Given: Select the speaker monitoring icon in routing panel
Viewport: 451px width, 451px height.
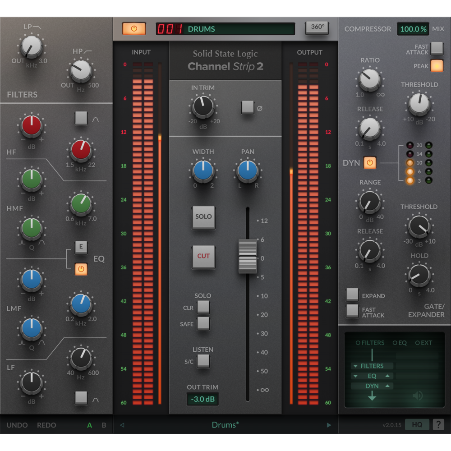Looking at the screenshot, I should point(417,396).
